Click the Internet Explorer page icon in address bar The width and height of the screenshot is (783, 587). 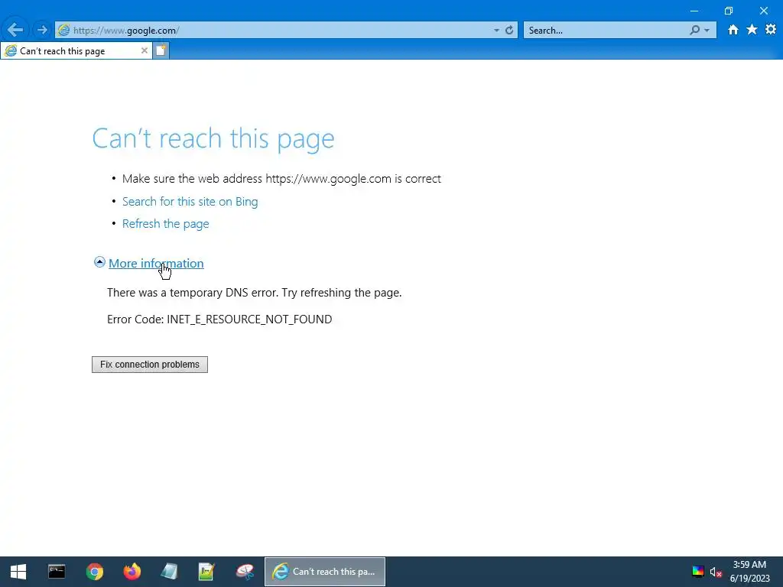pos(63,30)
